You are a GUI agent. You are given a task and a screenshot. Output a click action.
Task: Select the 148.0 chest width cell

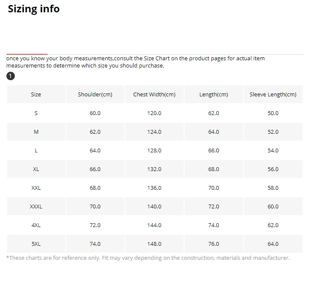click(154, 244)
